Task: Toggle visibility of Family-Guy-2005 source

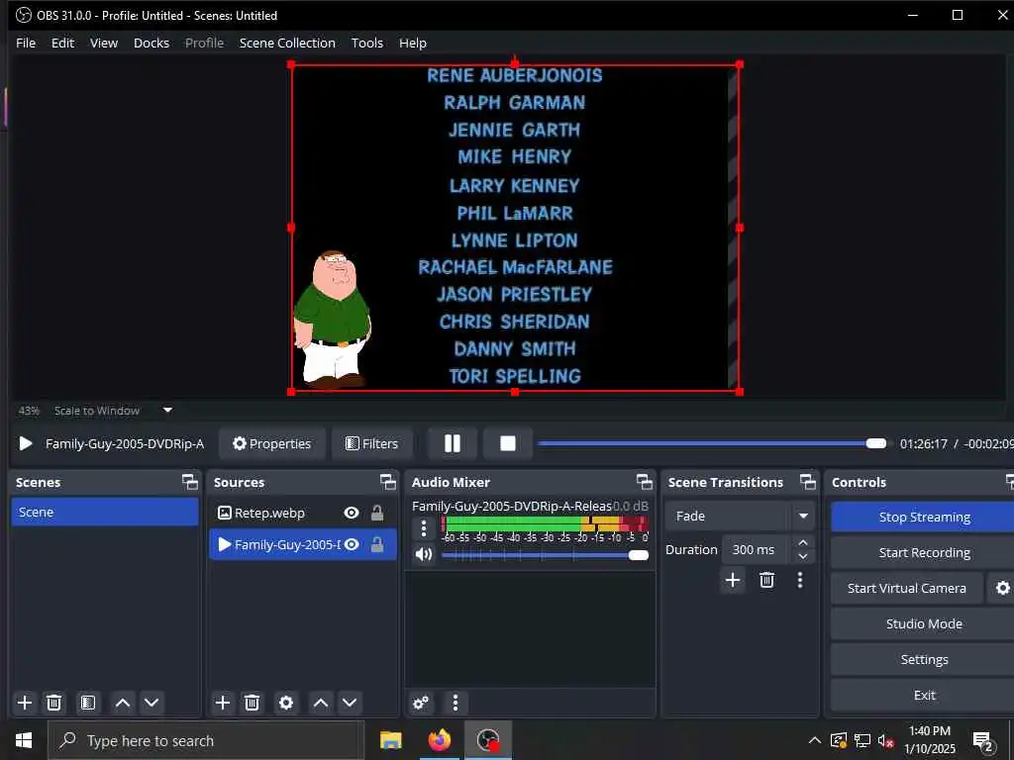Action: click(x=352, y=544)
